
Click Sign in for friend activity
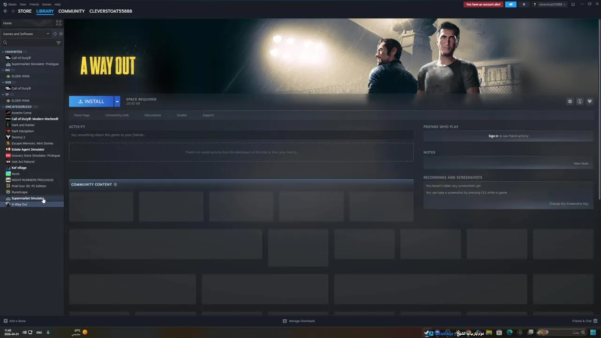click(x=493, y=136)
